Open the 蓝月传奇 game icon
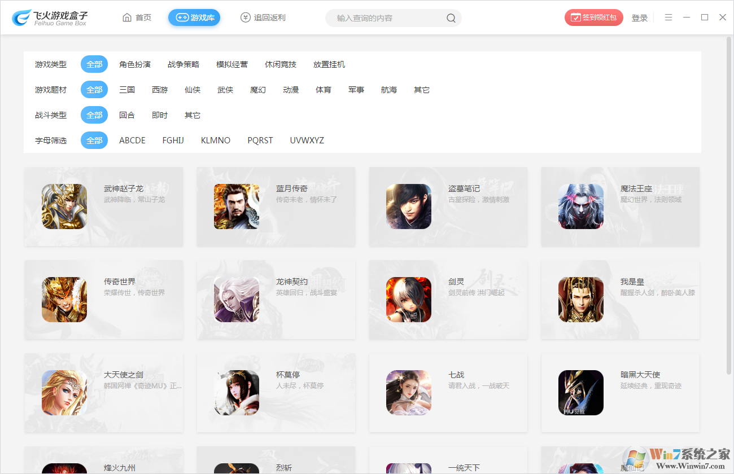Image resolution: width=734 pixels, height=474 pixels. [237, 207]
